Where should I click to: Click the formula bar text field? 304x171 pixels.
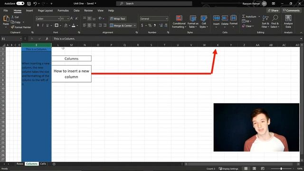(175, 39)
